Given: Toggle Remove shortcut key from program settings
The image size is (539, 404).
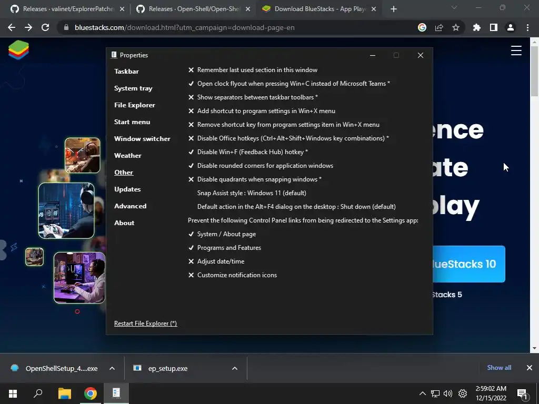Looking at the screenshot, I should pos(284,125).
